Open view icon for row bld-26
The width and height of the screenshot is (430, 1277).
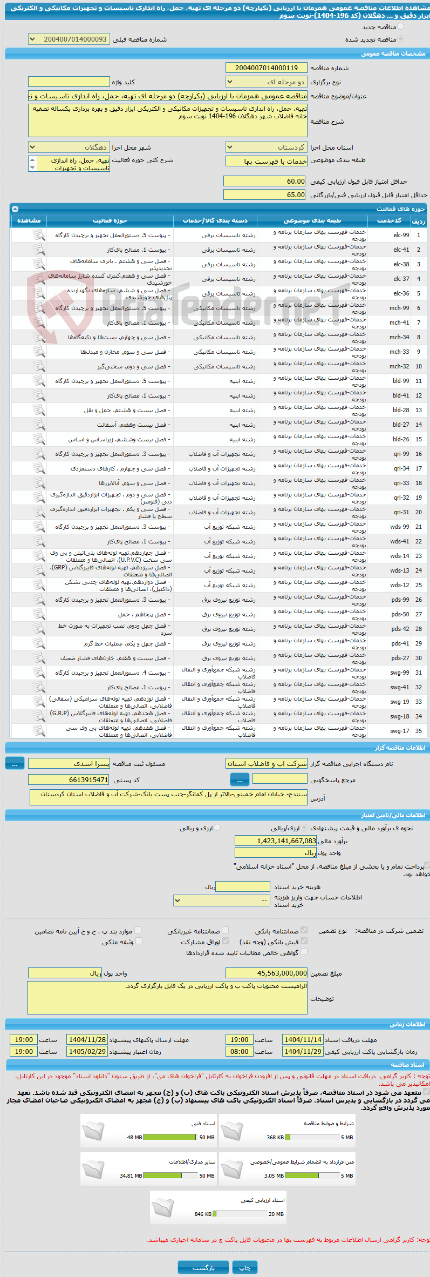39,439
